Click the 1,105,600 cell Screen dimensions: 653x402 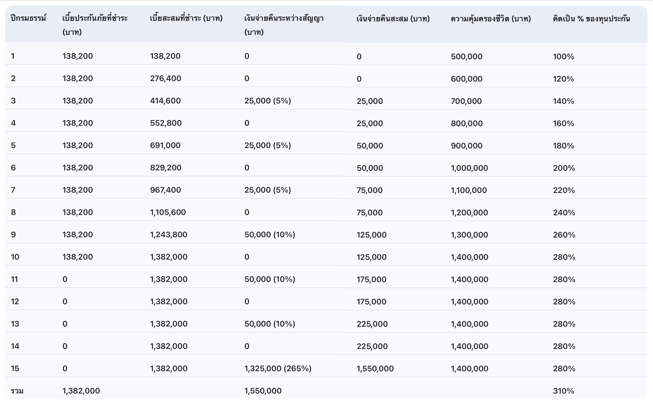pos(168,212)
